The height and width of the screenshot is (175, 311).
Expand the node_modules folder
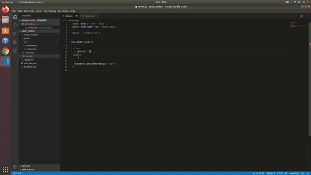pos(22,35)
